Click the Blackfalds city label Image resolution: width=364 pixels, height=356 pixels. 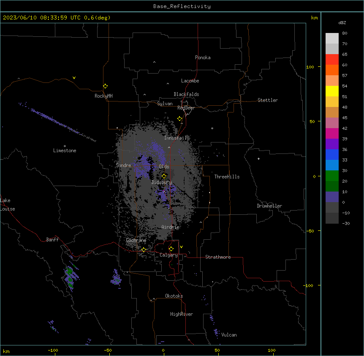[x=186, y=94]
